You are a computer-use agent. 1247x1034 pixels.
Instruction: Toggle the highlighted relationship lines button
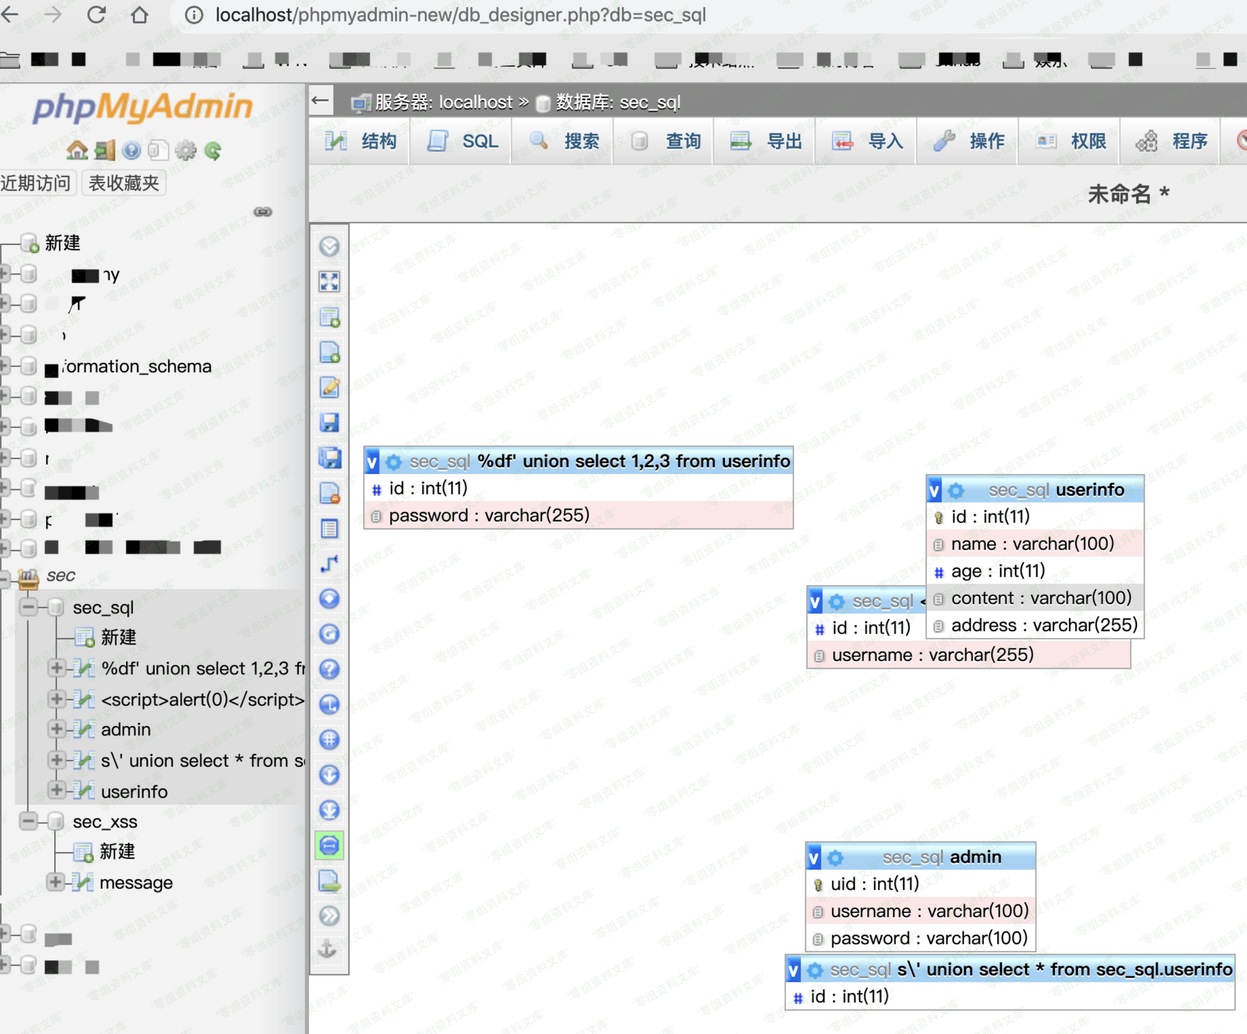click(x=329, y=846)
